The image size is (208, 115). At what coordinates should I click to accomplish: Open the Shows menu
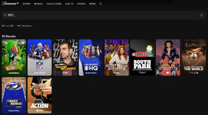pyautogui.click(x=27, y=4)
